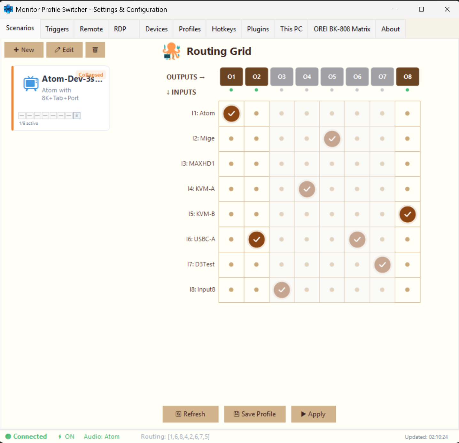
Task: Expand the collapsed Atom-Dev-3s scenario card
Action: tap(91, 75)
